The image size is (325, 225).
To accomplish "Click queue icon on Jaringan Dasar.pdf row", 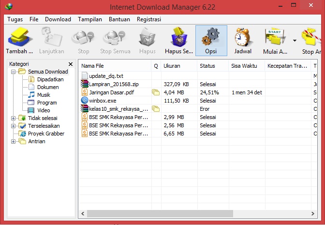I will [156, 92].
